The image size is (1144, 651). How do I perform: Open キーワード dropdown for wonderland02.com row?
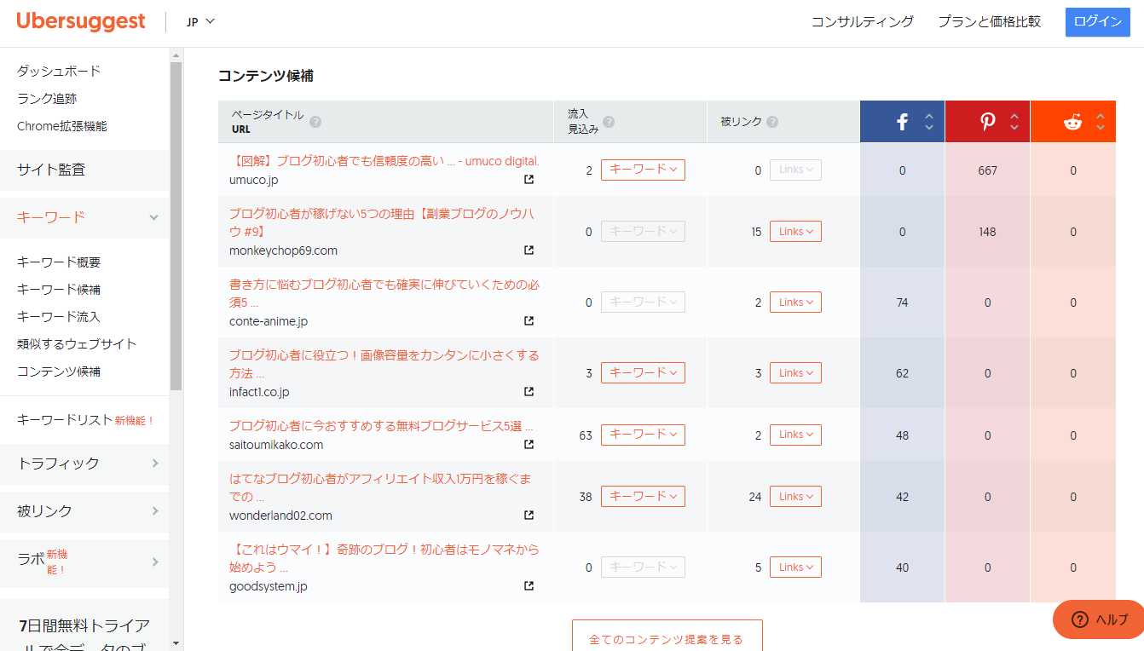pos(643,496)
